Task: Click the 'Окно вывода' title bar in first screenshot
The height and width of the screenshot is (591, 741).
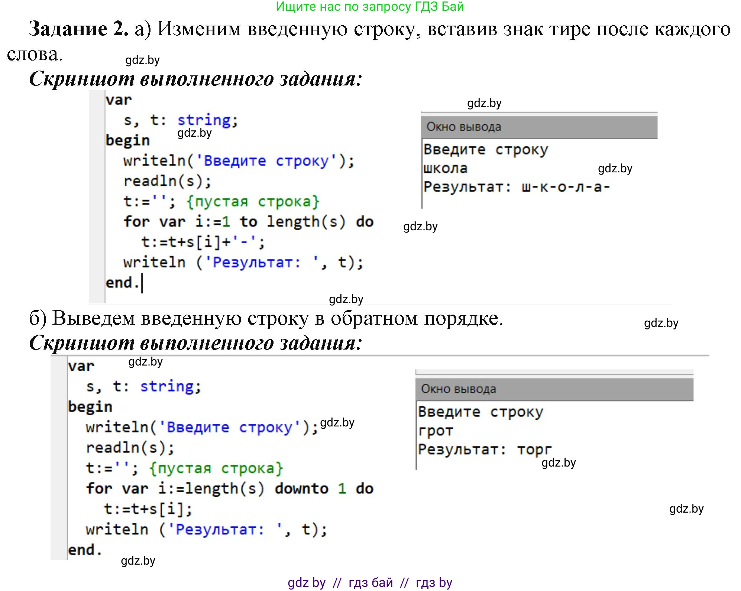Action: coord(465,127)
